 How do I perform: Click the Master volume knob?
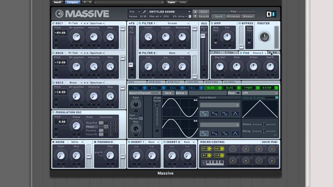tap(264, 37)
